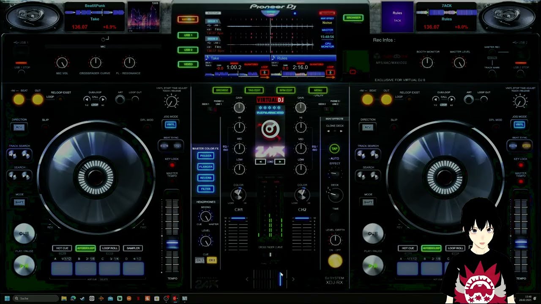The width and height of the screenshot is (541, 304).
Task: Enable beat SYNC on left deck
Action: [165, 146]
